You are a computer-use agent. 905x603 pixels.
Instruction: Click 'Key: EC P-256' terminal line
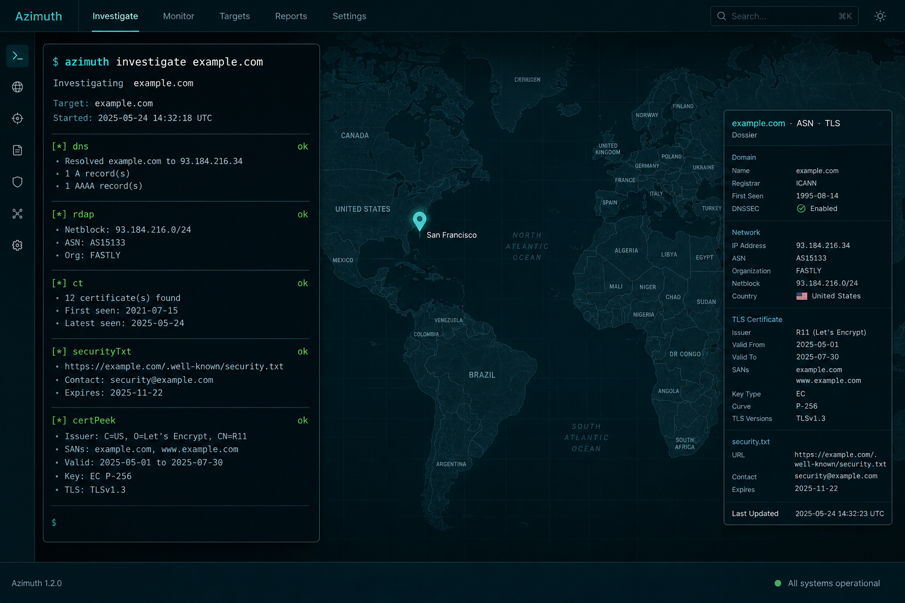point(98,476)
